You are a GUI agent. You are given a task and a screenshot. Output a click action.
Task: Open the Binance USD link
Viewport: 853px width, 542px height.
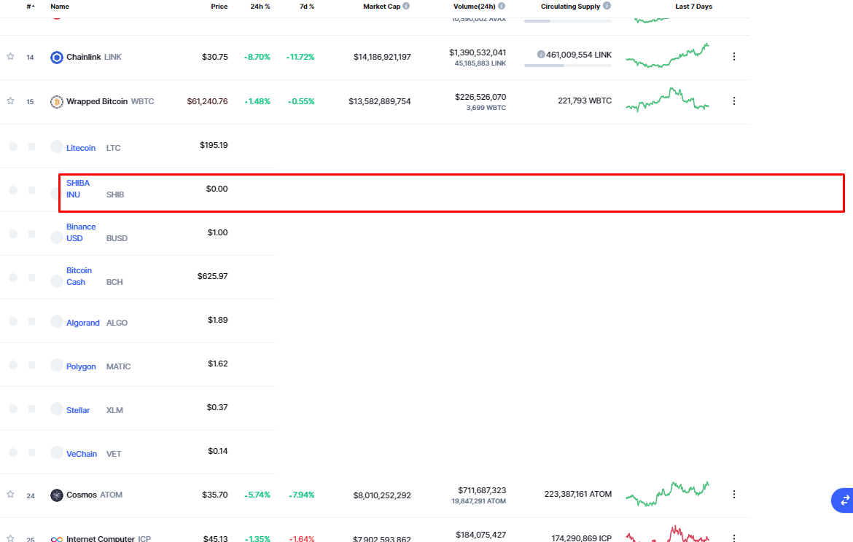[x=81, y=232]
